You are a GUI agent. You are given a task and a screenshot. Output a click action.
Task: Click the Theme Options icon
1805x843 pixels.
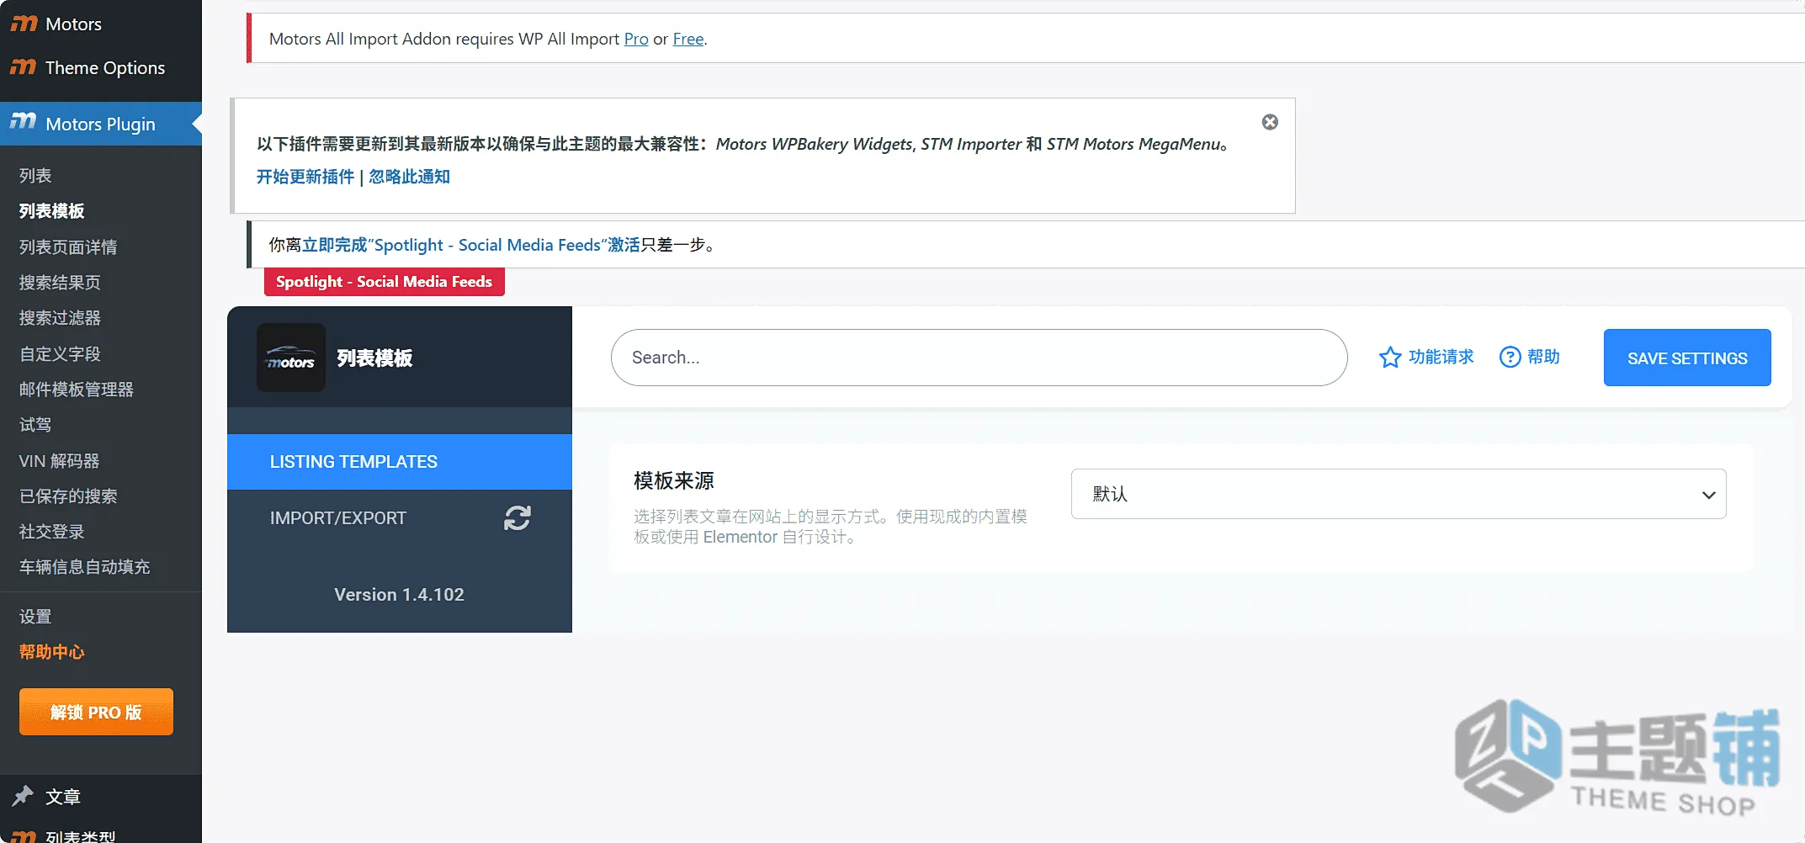24,66
